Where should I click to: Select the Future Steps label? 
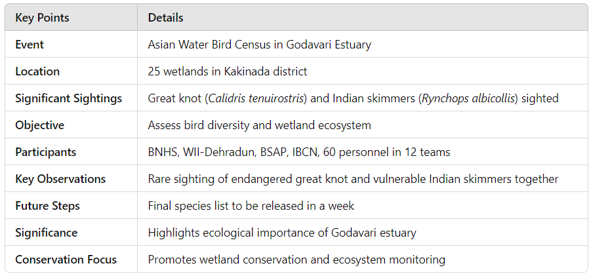(x=47, y=206)
